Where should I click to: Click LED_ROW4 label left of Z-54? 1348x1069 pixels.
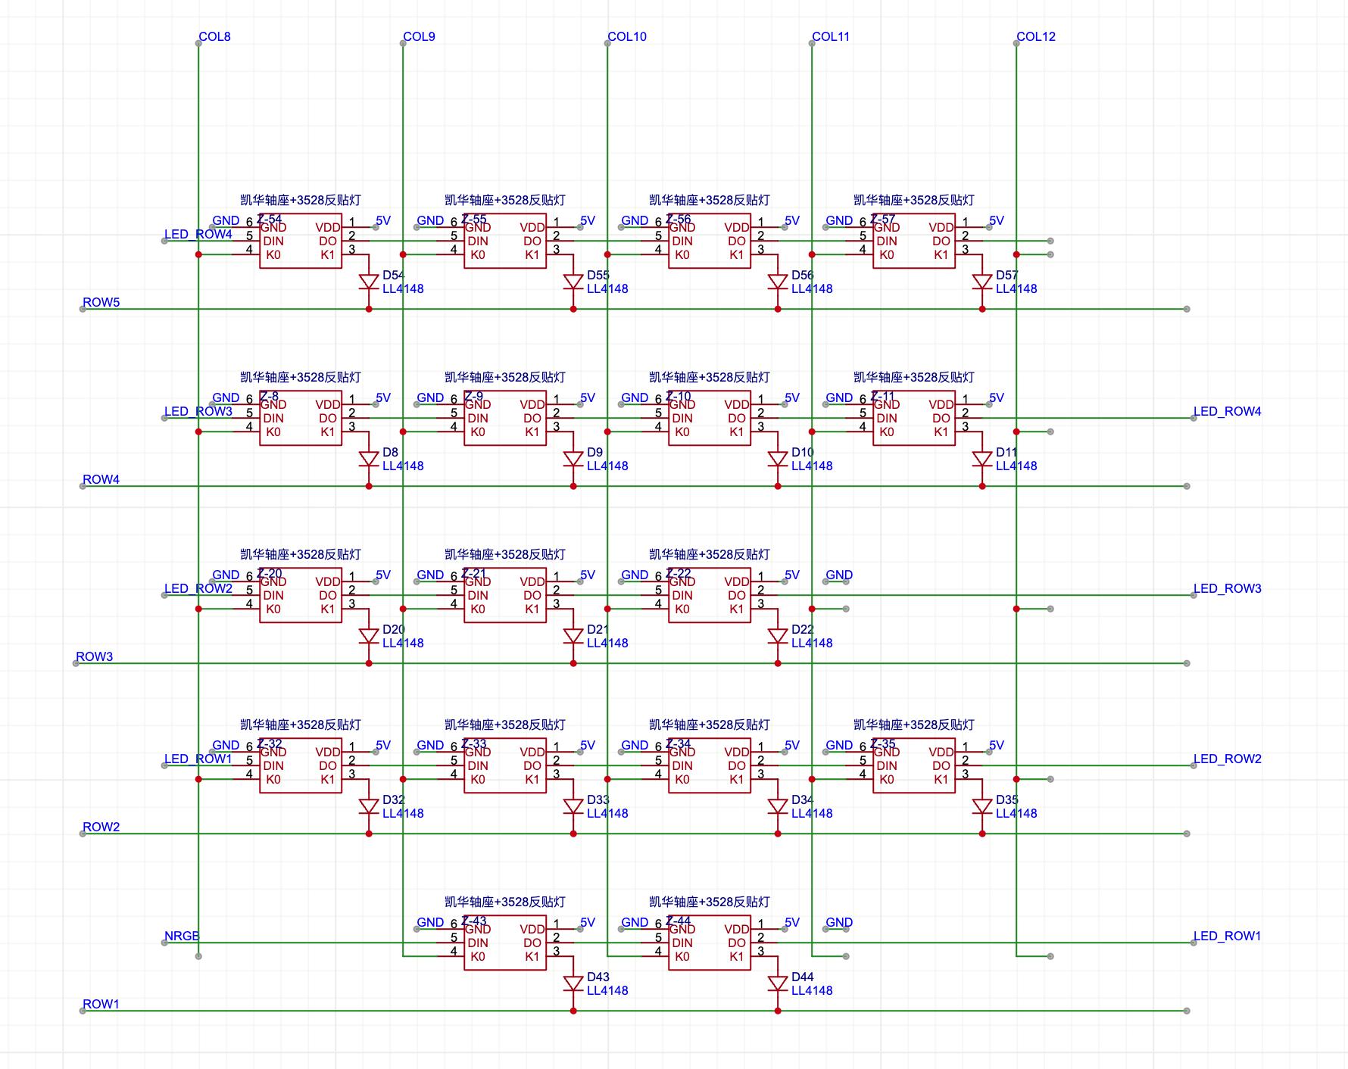[198, 234]
